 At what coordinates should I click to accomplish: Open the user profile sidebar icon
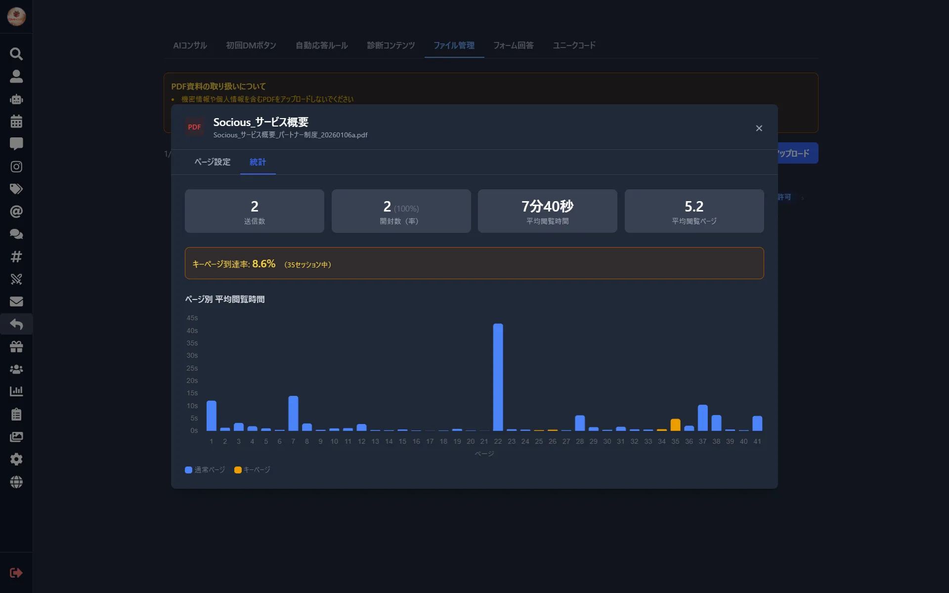pyautogui.click(x=16, y=76)
